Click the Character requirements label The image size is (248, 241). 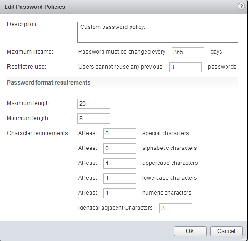point(38,133)
